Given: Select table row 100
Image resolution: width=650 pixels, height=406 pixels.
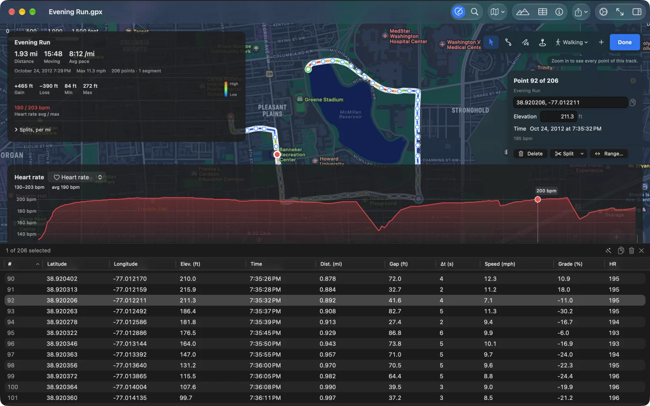Looking at the screenshot, I should click(x=325, y=387).
